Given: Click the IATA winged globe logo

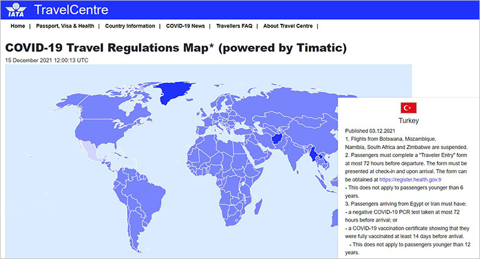Looking at the screenshot, I should (x=16, y=10).
